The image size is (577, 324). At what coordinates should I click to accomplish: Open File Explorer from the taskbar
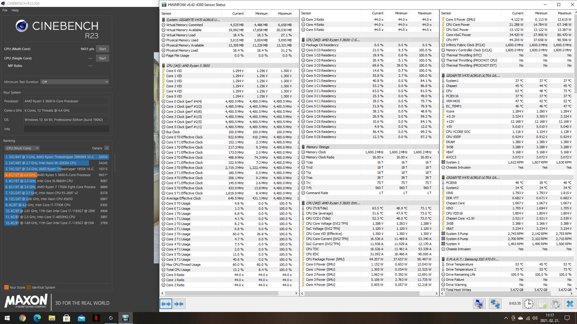(52, 318)
